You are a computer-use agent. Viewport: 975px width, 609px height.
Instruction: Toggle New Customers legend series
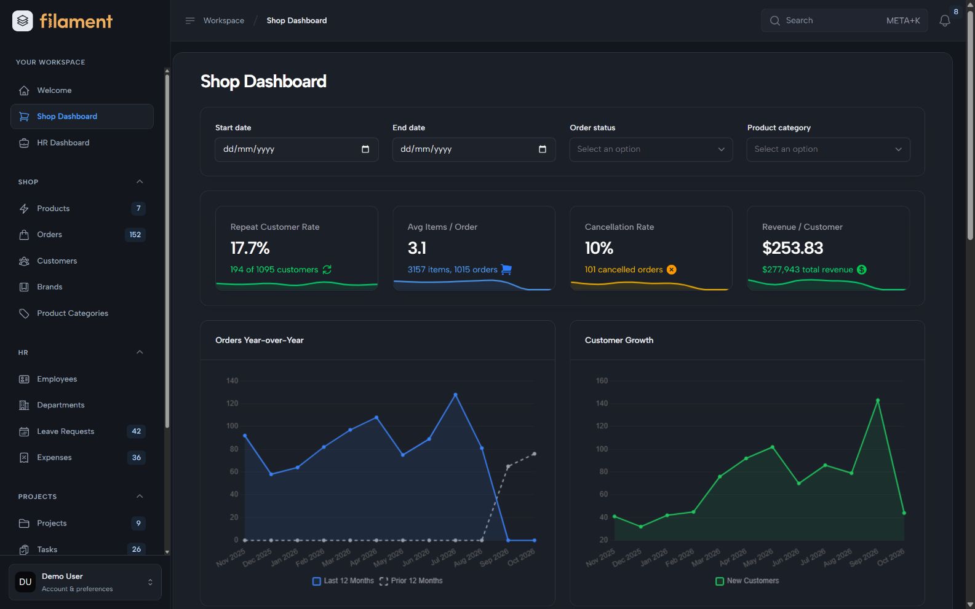(x=747, y=581)
